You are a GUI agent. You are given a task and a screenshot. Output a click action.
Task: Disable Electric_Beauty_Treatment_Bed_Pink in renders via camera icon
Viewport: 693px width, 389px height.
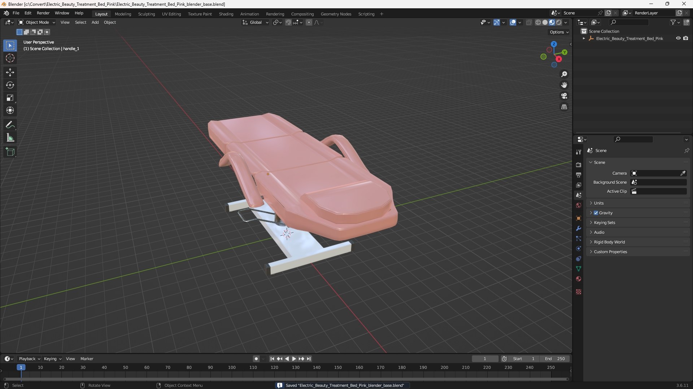[x=686, y=38]
